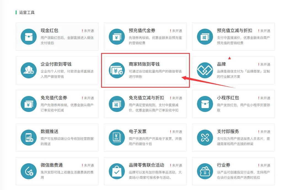Image resolution: width=302 pixels, height=190 pixels.
Task: Click 未开通 status on 免充值代金券 card
Action: 88,98
